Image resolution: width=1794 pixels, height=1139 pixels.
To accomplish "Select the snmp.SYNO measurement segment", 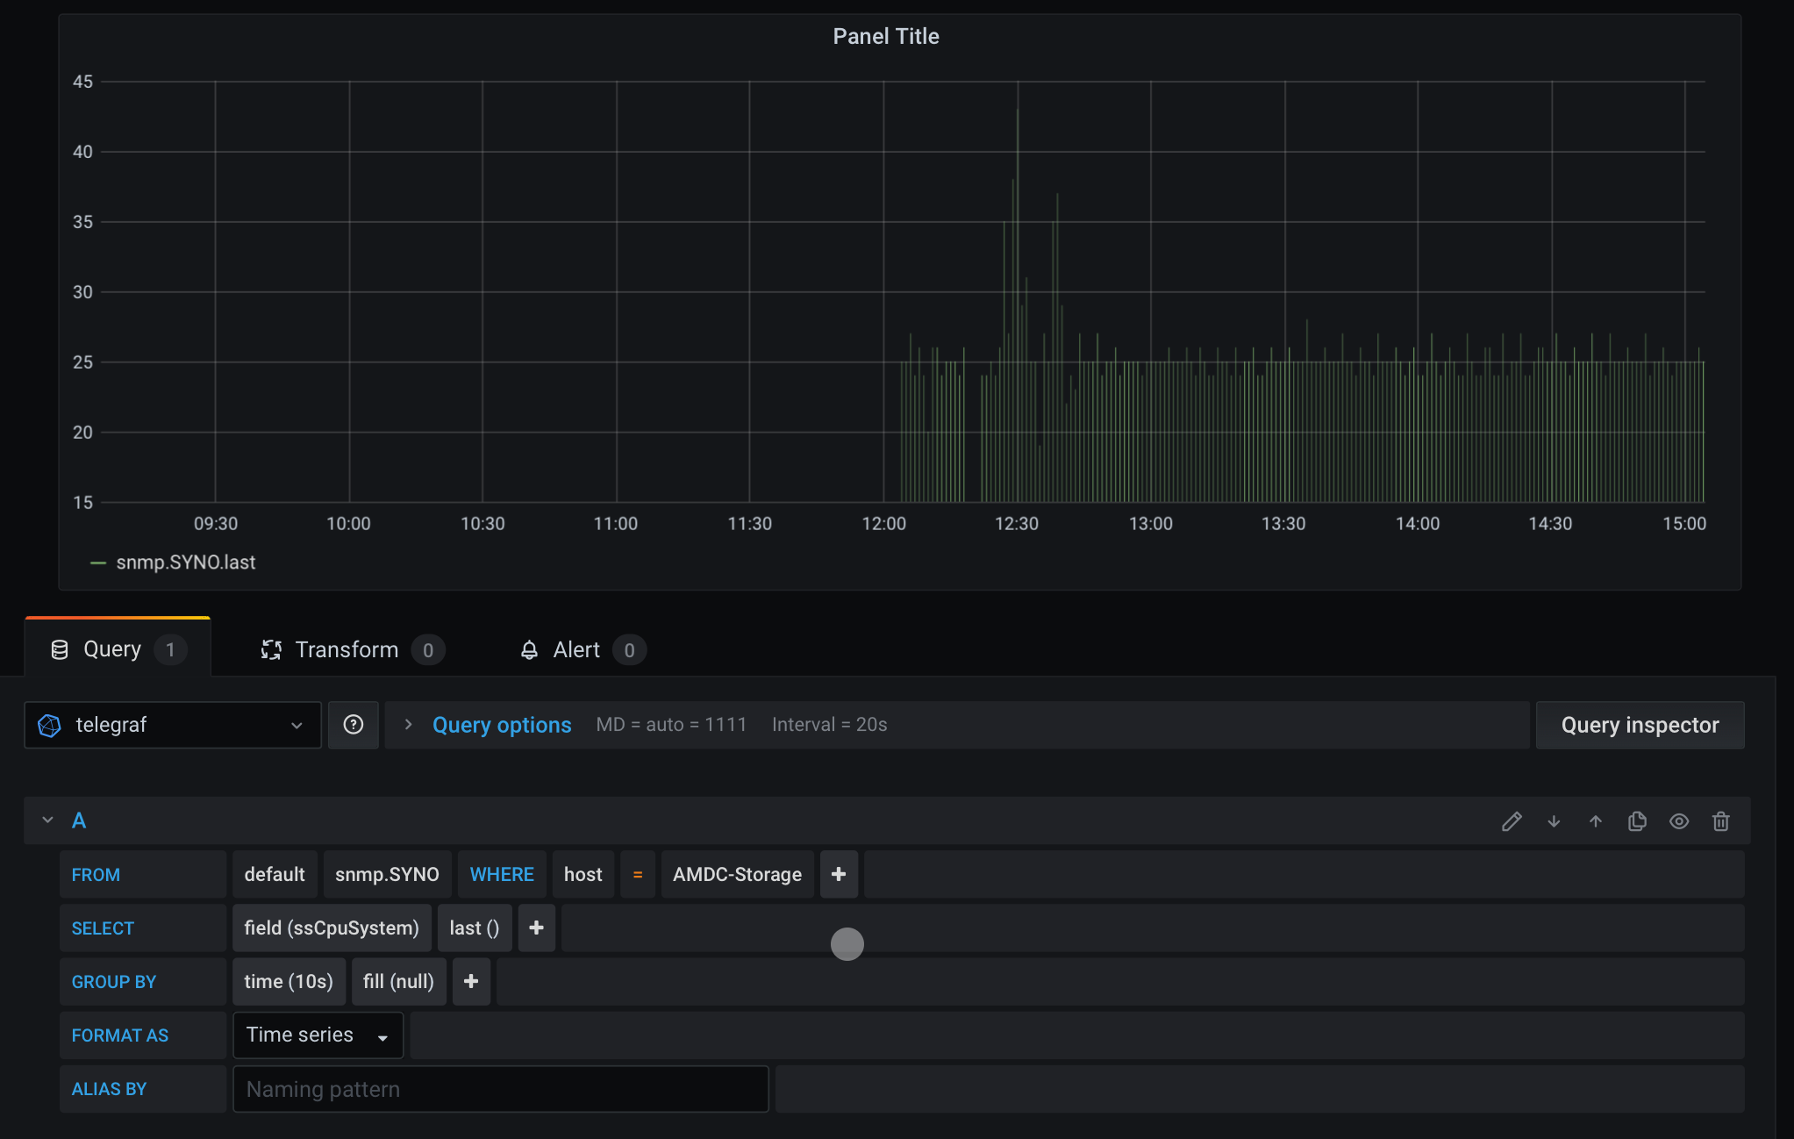I will point(387,874).
